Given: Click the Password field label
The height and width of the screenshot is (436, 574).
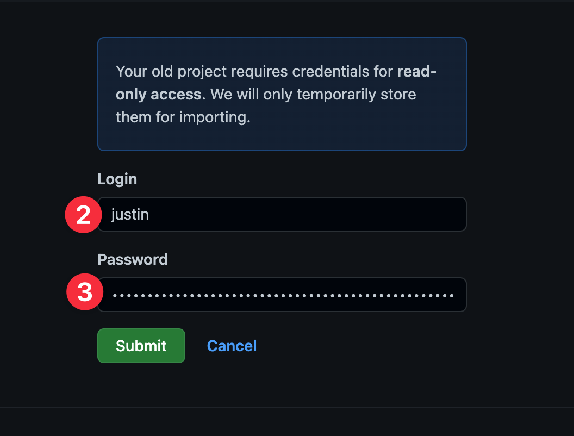Looking at the screenshot, I should [x=132, y=259].
